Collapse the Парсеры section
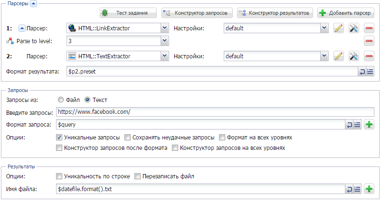Viewport: 381px width, 203px height. tap(34, 4)
